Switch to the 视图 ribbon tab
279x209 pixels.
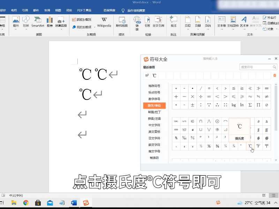pos(58,10)
